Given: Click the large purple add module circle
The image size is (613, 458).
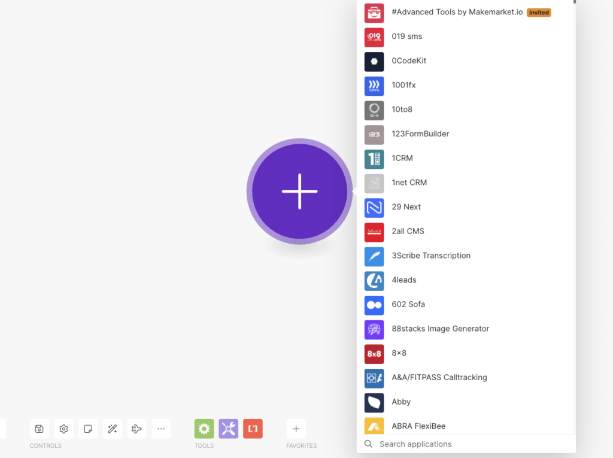Looking at the screenshot, I should point(299,192).
